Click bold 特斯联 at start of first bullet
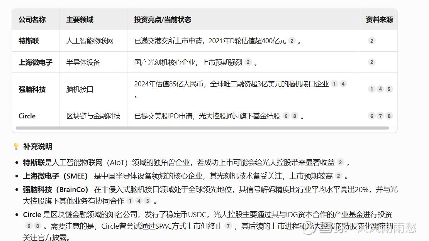The width and height of the screenshot is (429, 241). coord(34,163)
